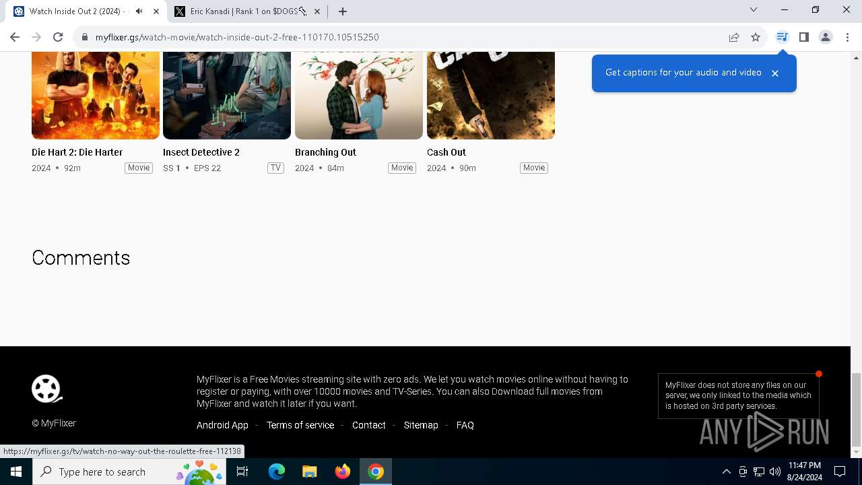Open Cash Out title link
This screenshot has width=862, height=485.
pos(446,152)
